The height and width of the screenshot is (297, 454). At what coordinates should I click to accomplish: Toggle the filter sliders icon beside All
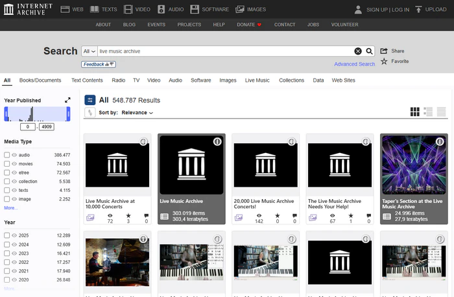(x=90, y=100)
